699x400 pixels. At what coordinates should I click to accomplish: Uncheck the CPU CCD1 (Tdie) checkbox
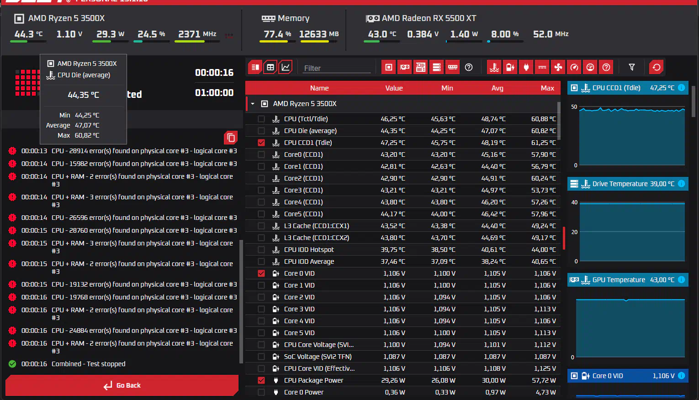261,143
